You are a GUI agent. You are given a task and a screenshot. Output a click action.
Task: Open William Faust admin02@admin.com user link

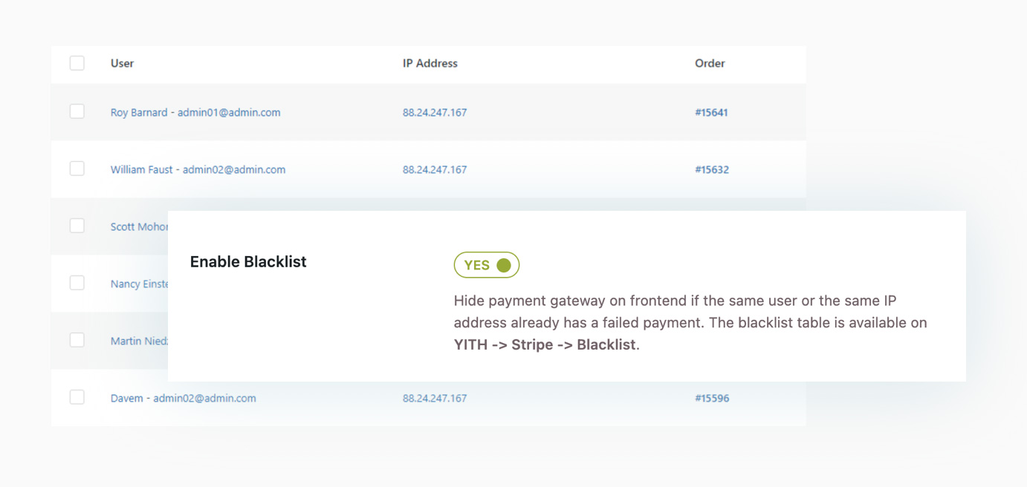tap(198, 170)
